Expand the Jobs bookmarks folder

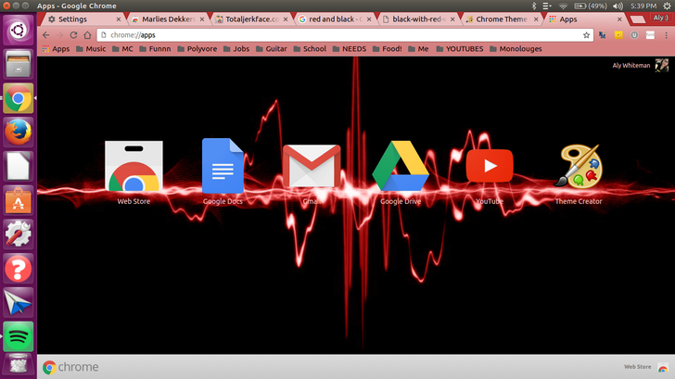[x=236, y=49]
